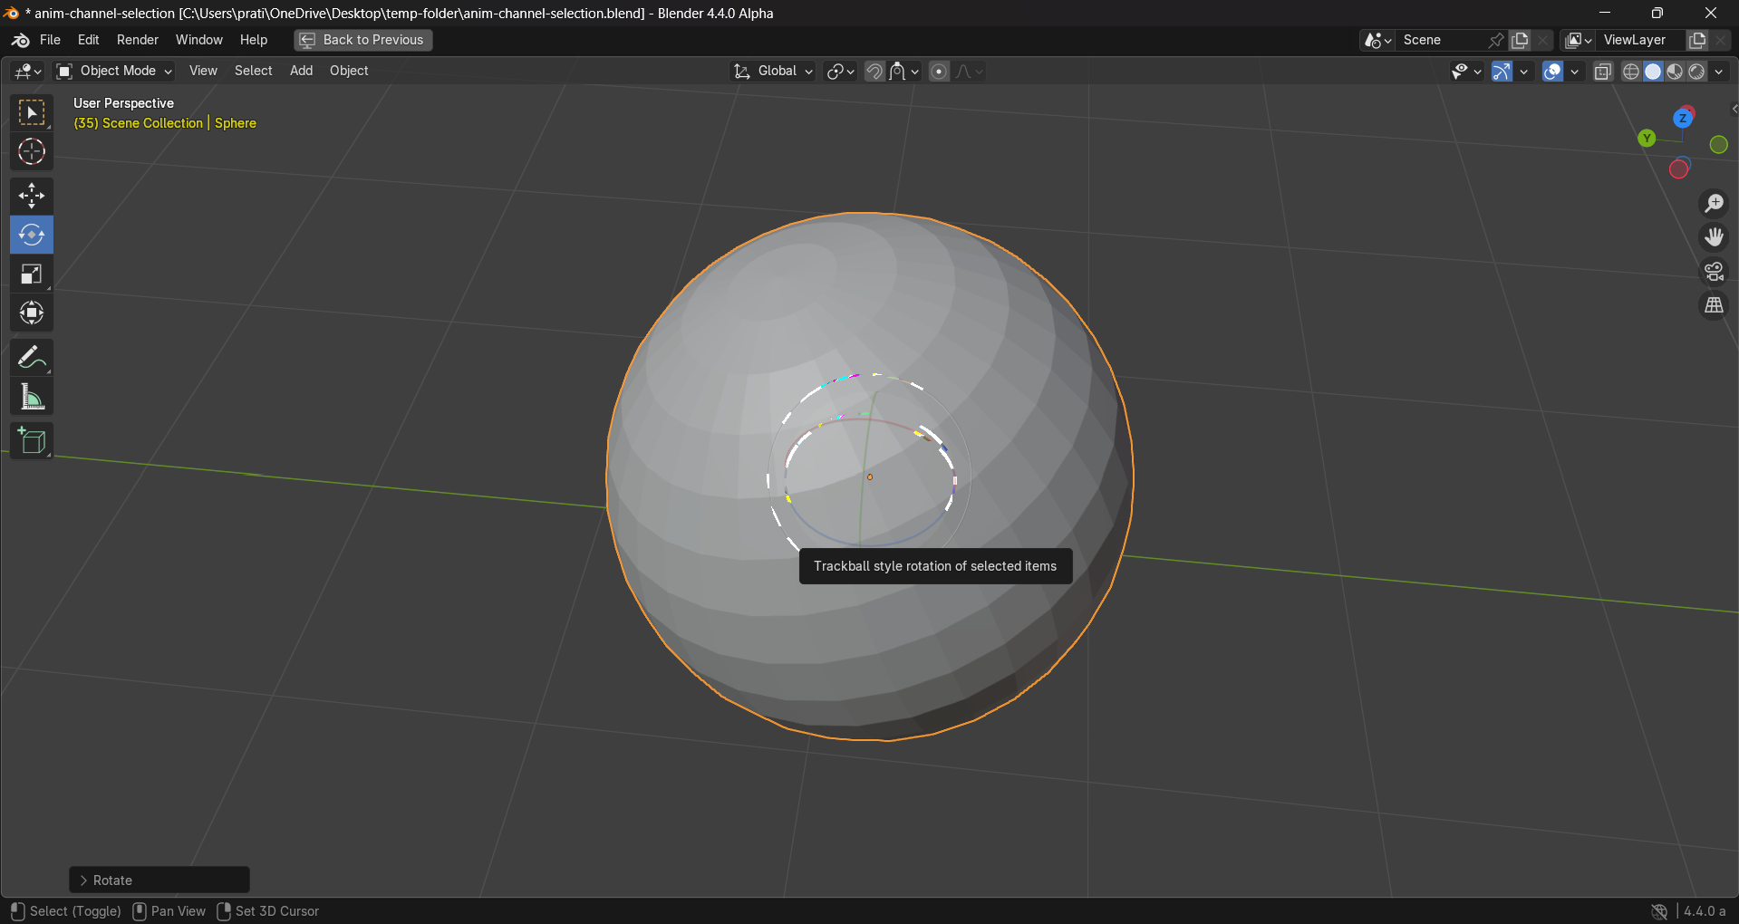Toggle the camera view icon

point(1714,272)
